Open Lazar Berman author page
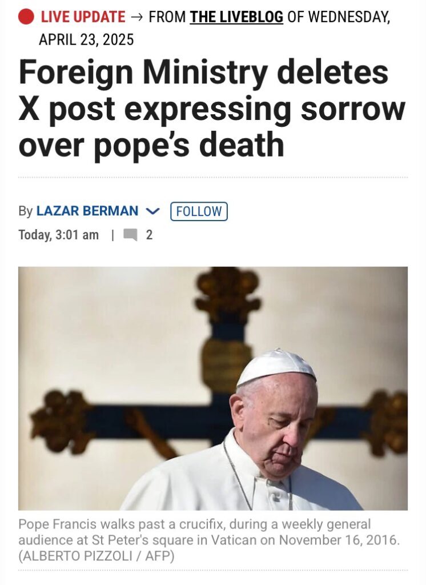This screenshot has height=585, width=426. point(87,211)
